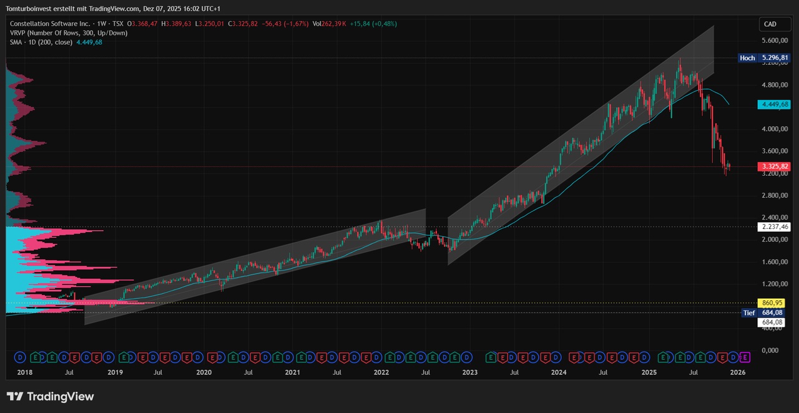Select the blue Tief low-price tag

tap(749, 313)
